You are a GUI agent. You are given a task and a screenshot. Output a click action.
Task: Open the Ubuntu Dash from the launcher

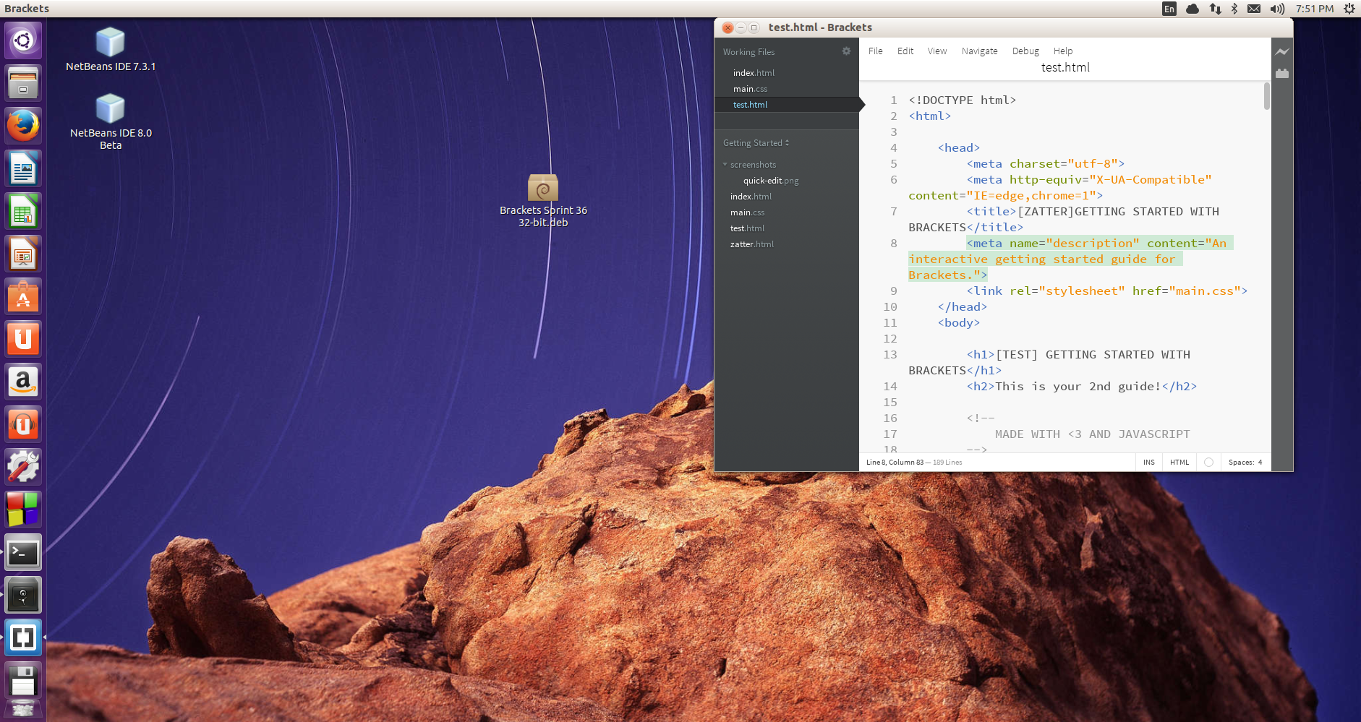point(23,40)
